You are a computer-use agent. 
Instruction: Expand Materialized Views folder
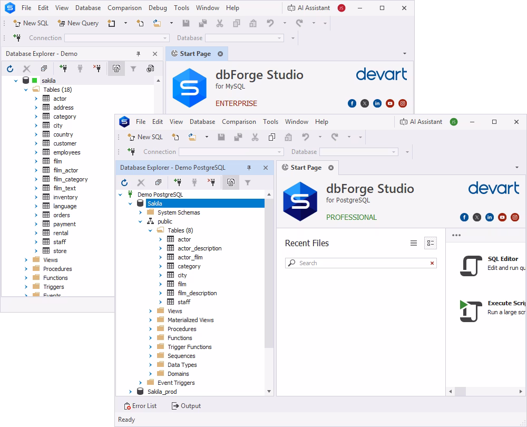click(151, 320)
